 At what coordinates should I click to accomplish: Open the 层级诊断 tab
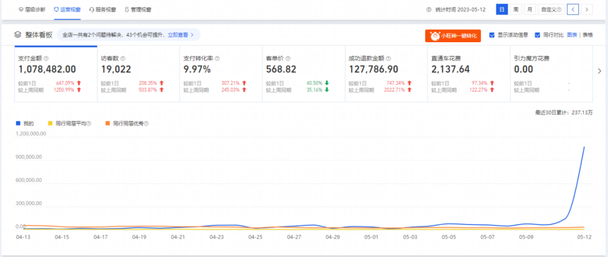[33, 10]
